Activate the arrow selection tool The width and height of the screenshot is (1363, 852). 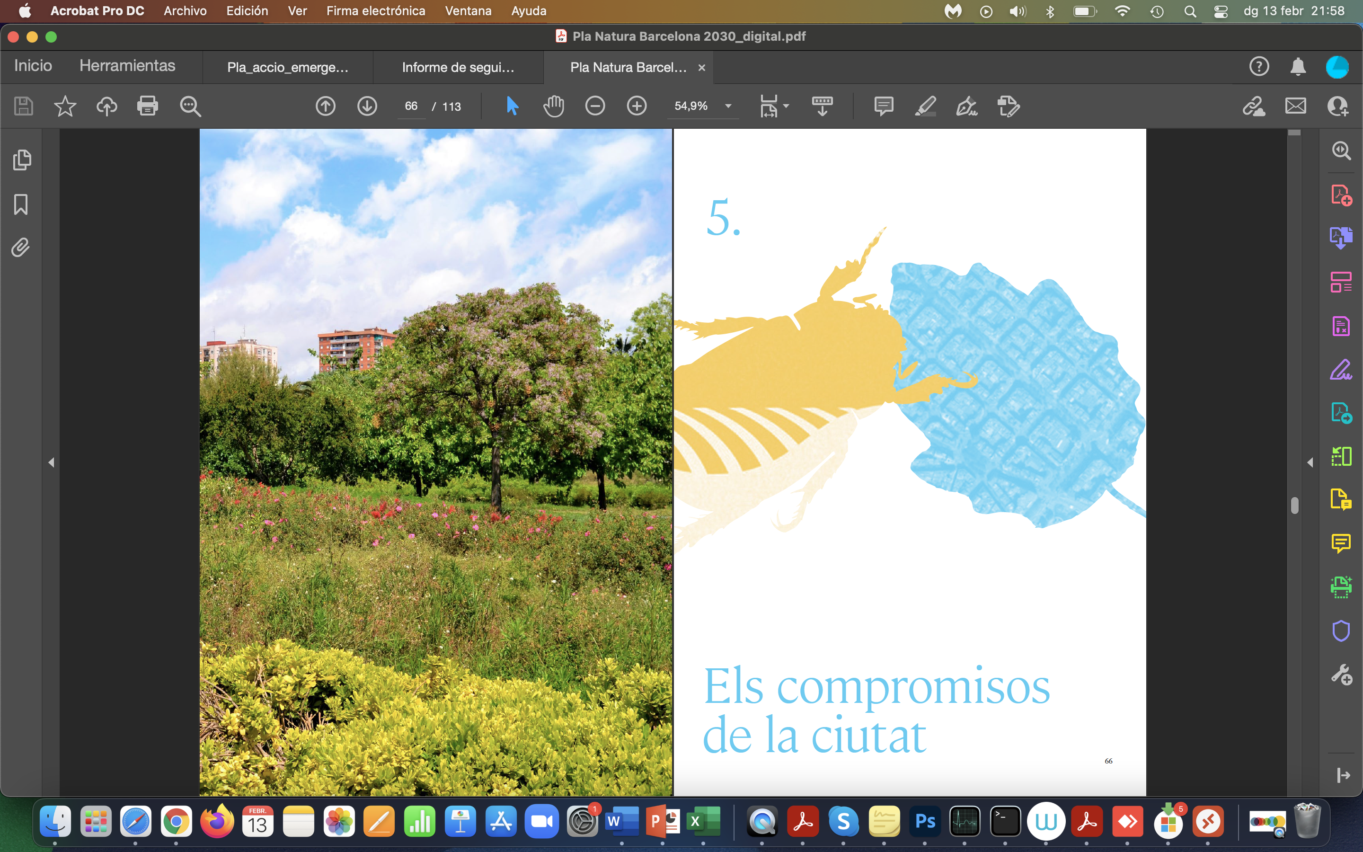(x=512, y=106)
